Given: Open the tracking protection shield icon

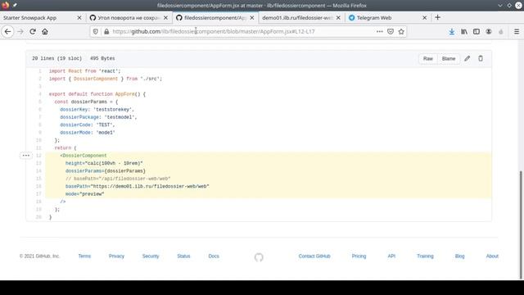Looking at the screenshot, I should 96,31.
